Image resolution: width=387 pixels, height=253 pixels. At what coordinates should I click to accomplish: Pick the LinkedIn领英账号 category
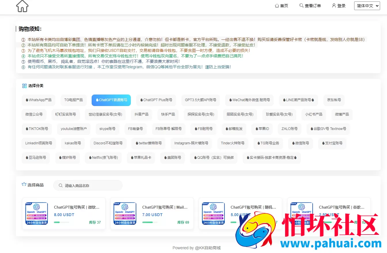[39, 143]
